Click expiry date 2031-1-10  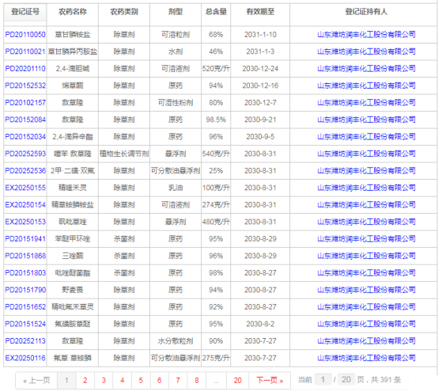(260, 35)
